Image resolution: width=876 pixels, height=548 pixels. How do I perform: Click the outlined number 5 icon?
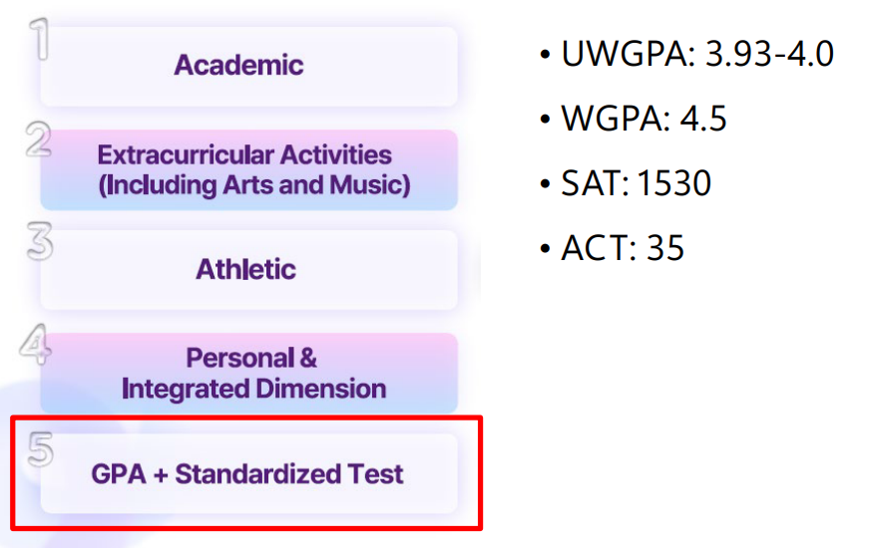point(40,450)
